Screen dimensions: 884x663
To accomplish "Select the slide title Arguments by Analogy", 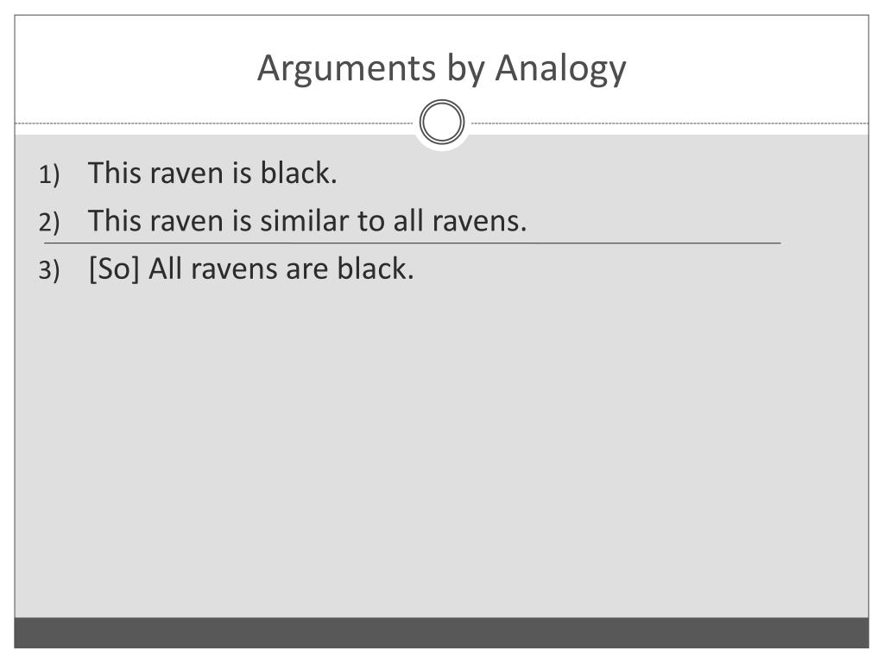I will coord(441,68).
